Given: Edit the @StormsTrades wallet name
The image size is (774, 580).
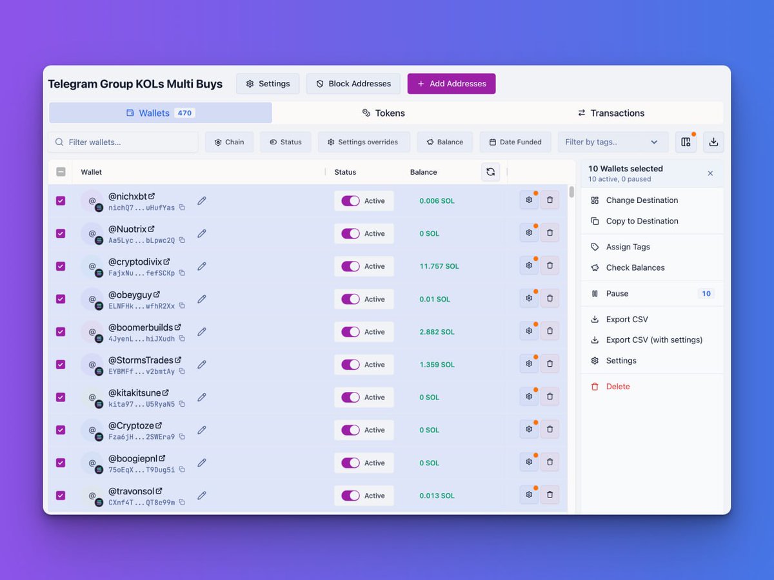Looking at the screenshot, I should [x=202, y=365].
